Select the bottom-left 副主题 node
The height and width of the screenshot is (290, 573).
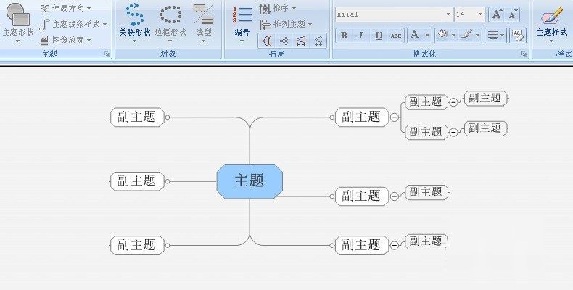point(137,245)
